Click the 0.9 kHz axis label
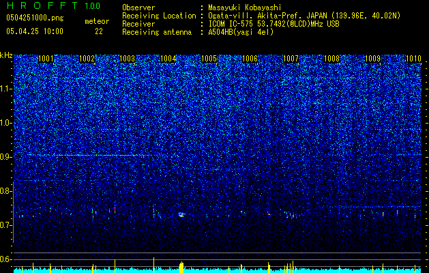The image size is (429, 273). 6,157
